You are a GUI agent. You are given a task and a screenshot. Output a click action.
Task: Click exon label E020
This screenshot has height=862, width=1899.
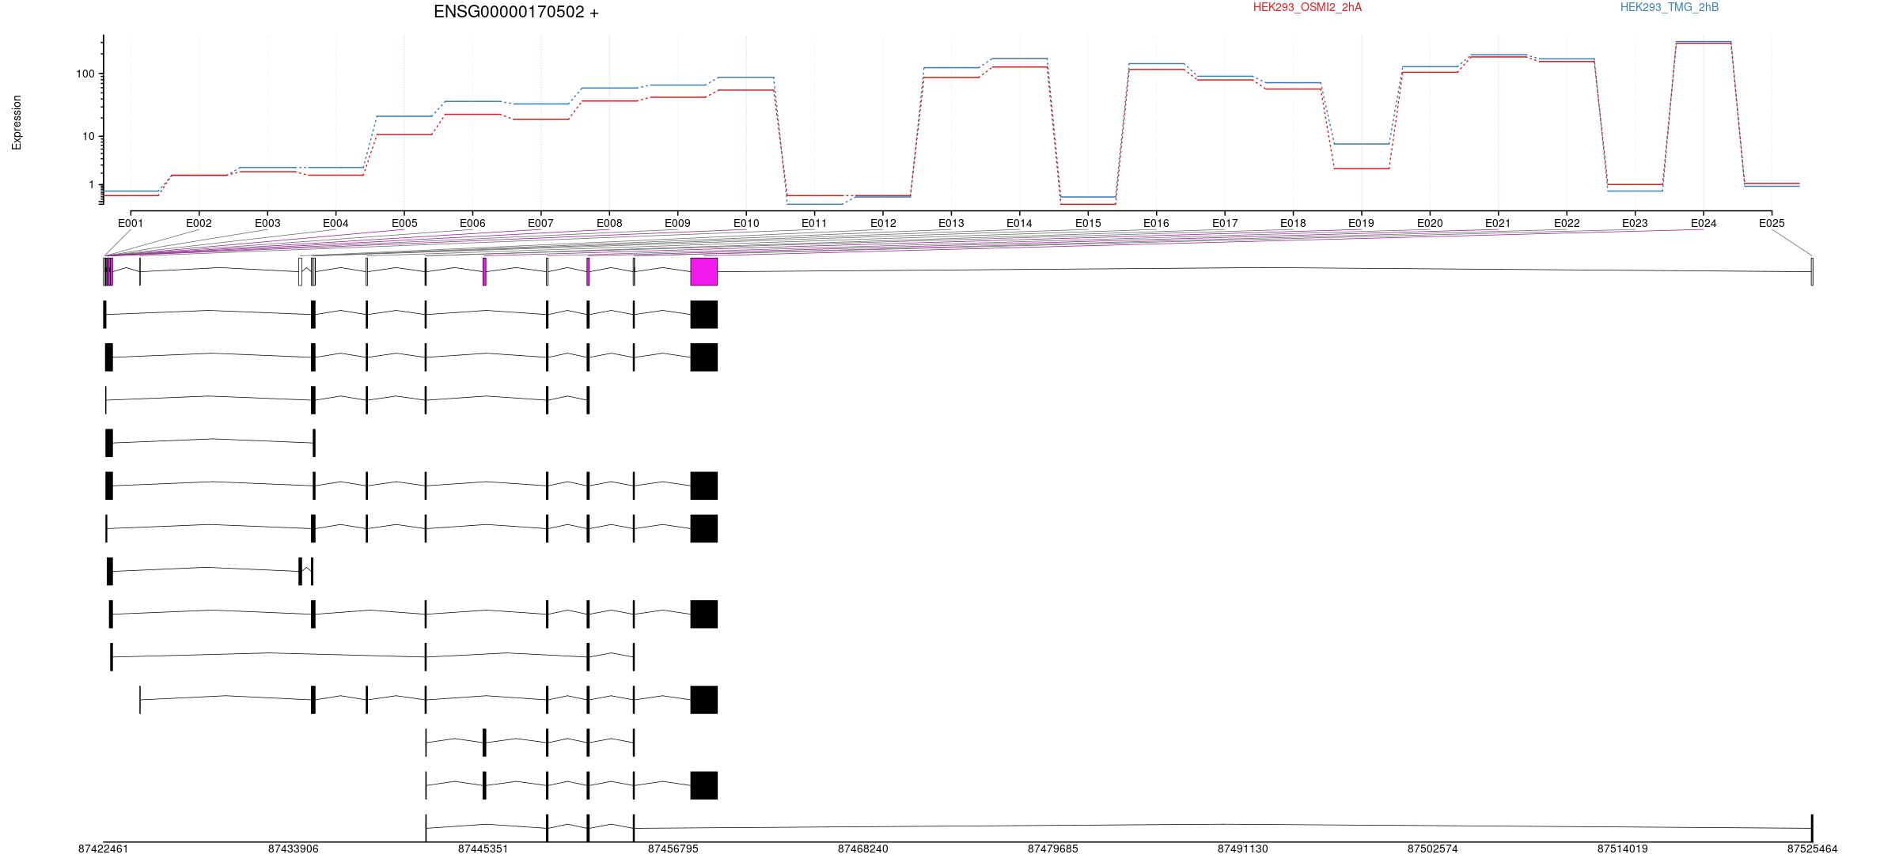(1430, 223)
